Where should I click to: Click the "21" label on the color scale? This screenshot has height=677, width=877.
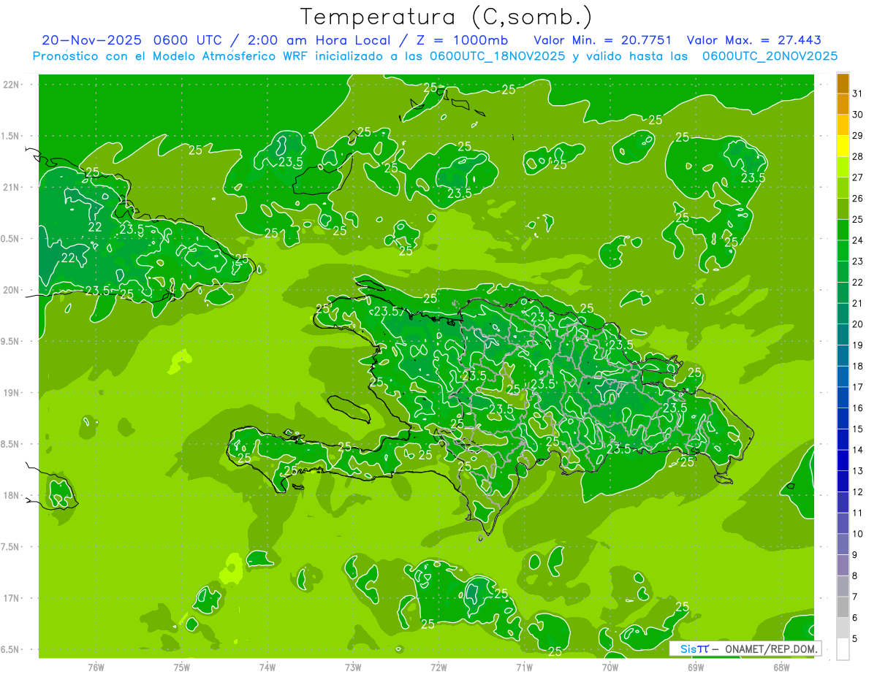click(858, 303)
